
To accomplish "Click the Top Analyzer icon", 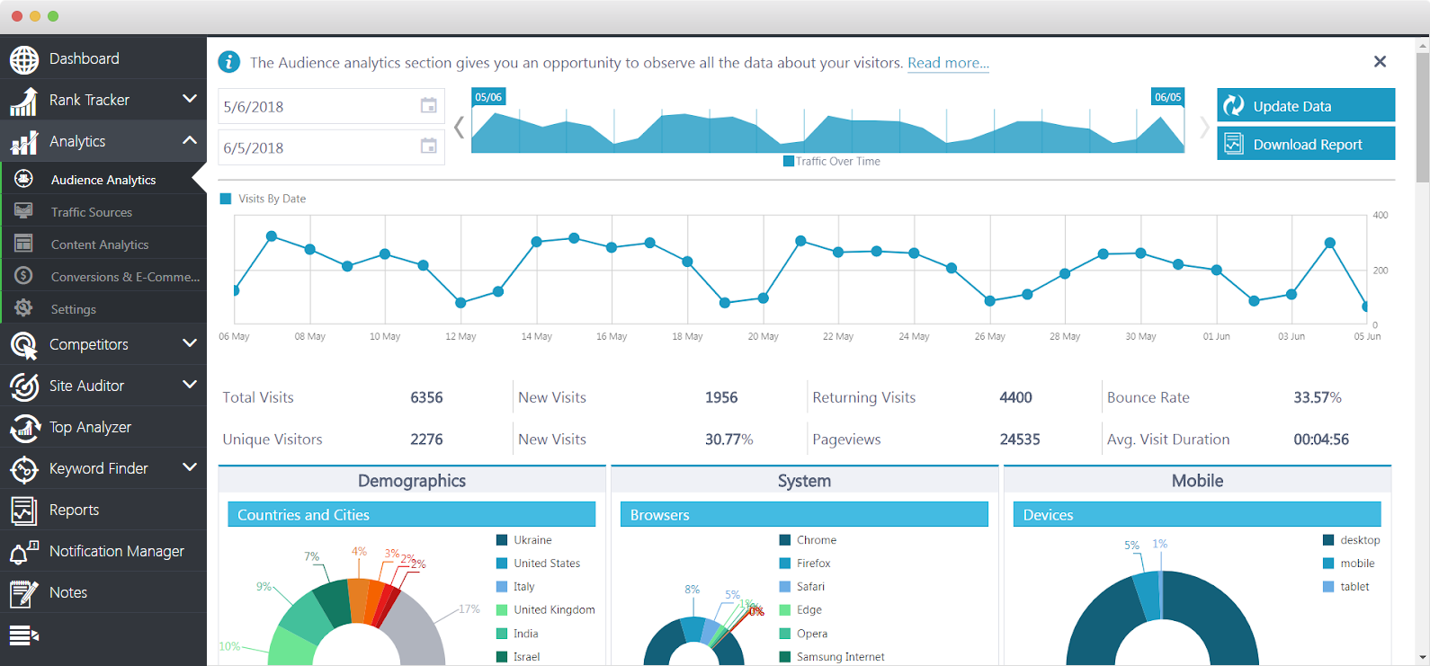I will click(x=24, y=428).
